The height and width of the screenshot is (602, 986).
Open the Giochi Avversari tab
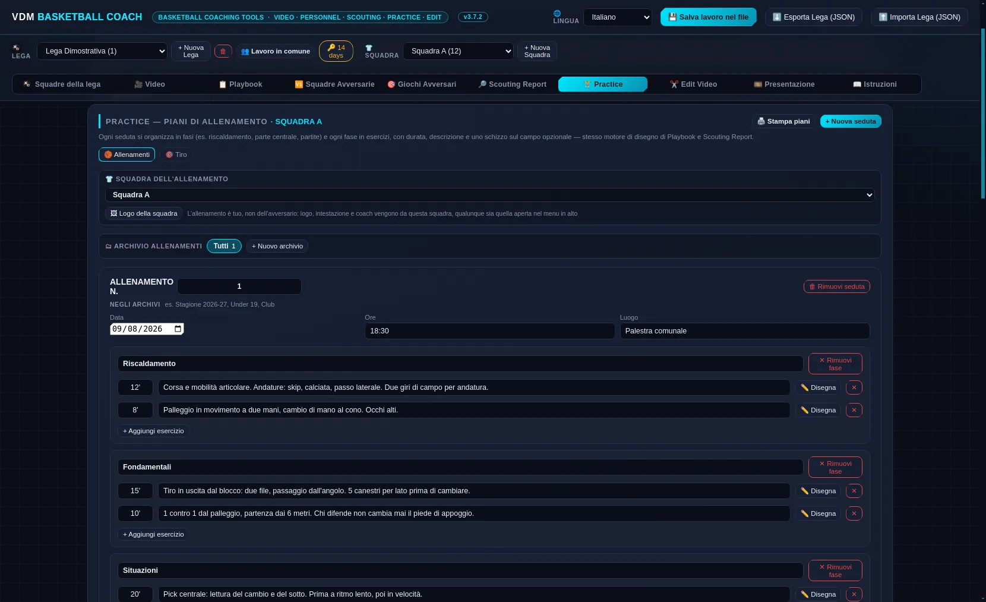422,84
